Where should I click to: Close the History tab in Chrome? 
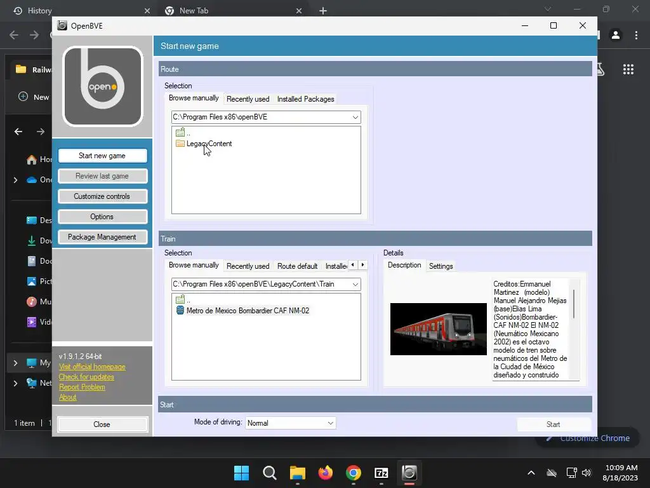click(147, 11)
